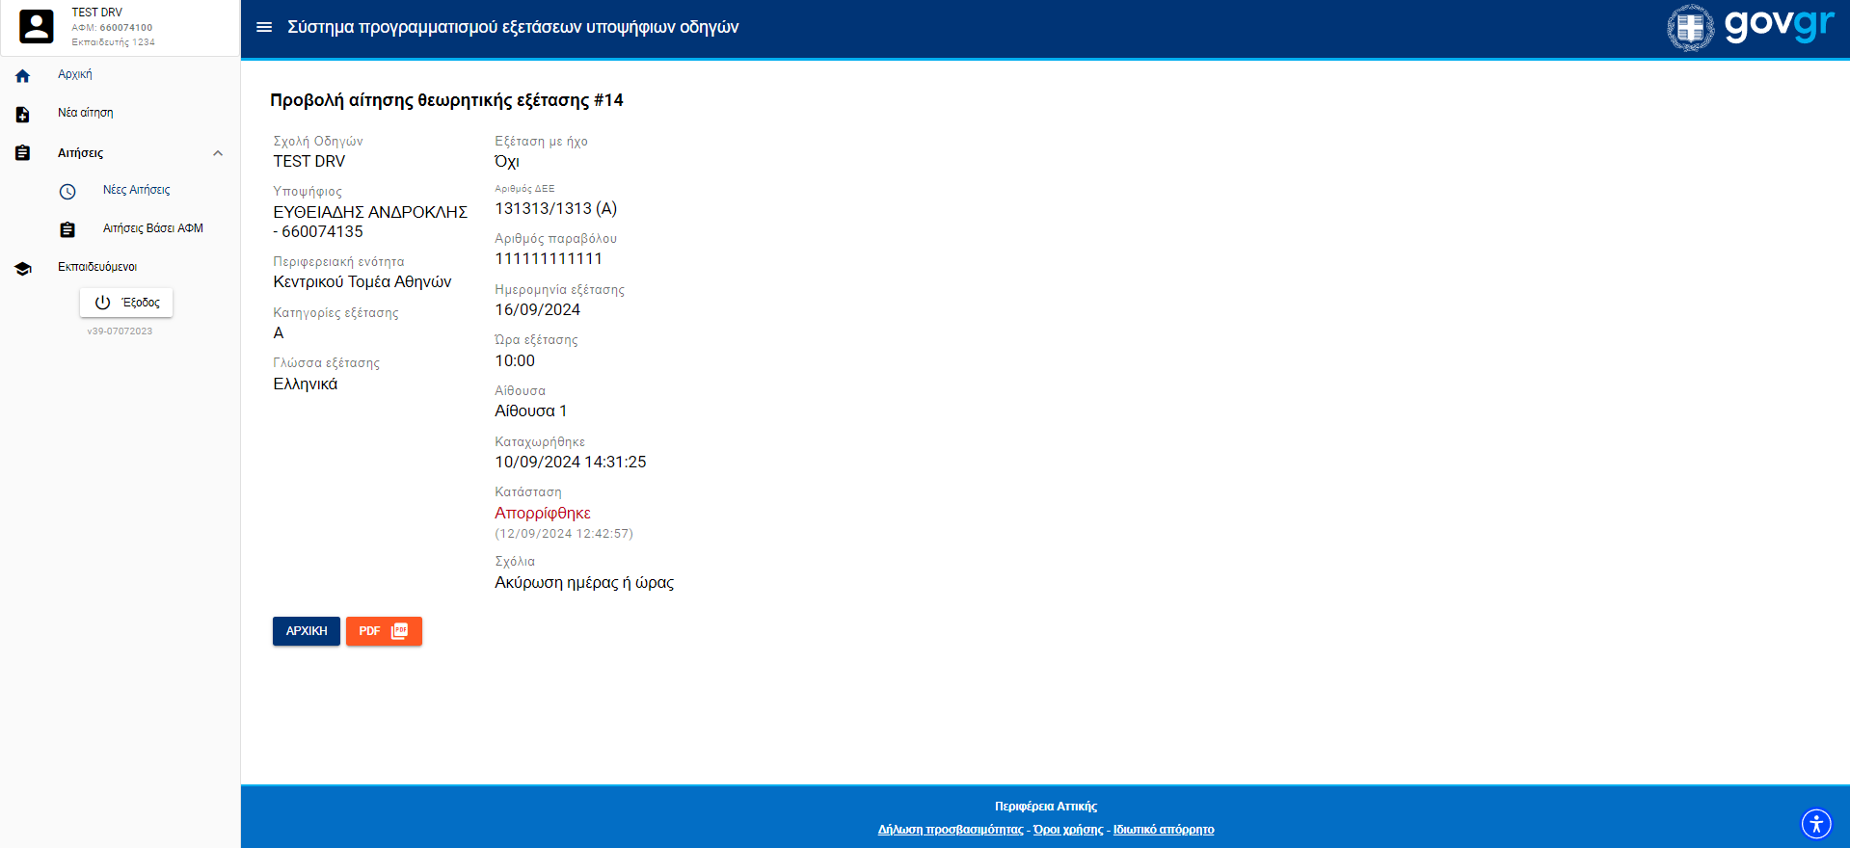Click the user profile avatar icon
Screen dimensions: 1850x848
click(37, 27)
